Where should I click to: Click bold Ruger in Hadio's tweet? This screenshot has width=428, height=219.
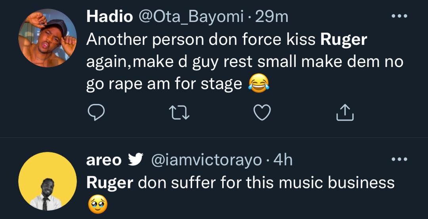click(x=344, y=39)
